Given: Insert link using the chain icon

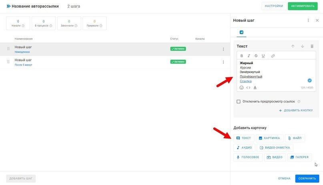Looking at the screenshot, I should coord(273,56).
